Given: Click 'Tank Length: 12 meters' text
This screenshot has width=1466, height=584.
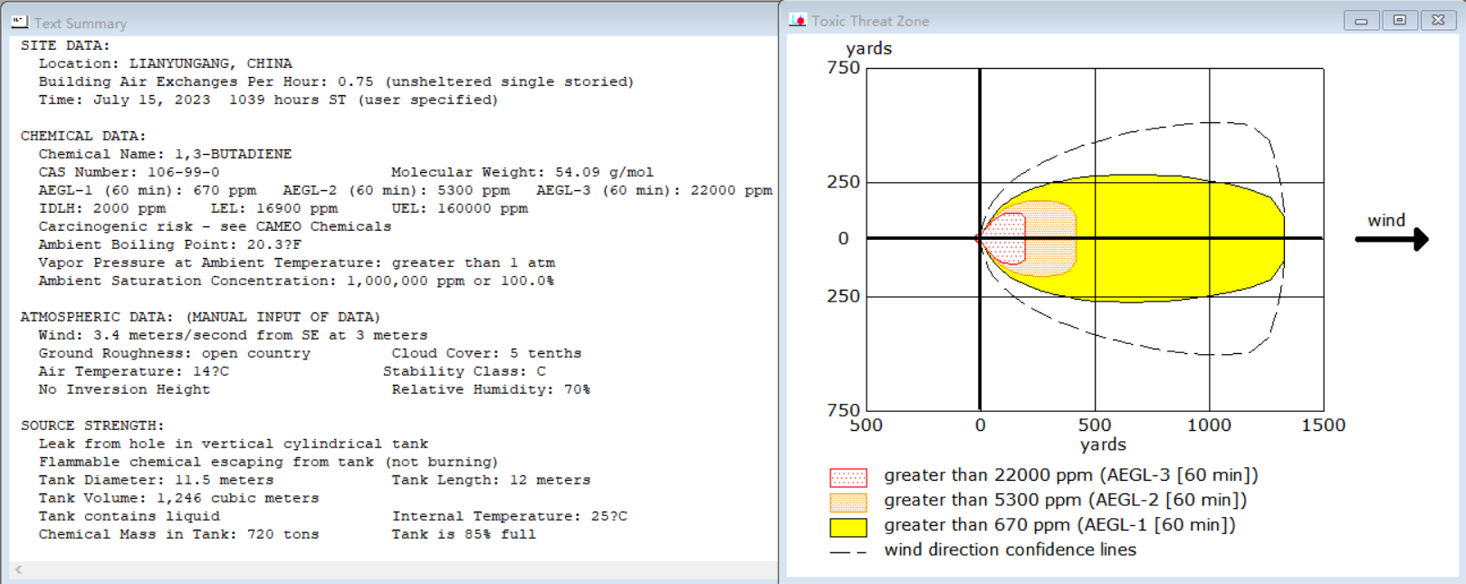Looking at the screenshot, I should 491,480.
